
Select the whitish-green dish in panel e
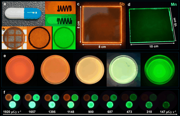123,70
